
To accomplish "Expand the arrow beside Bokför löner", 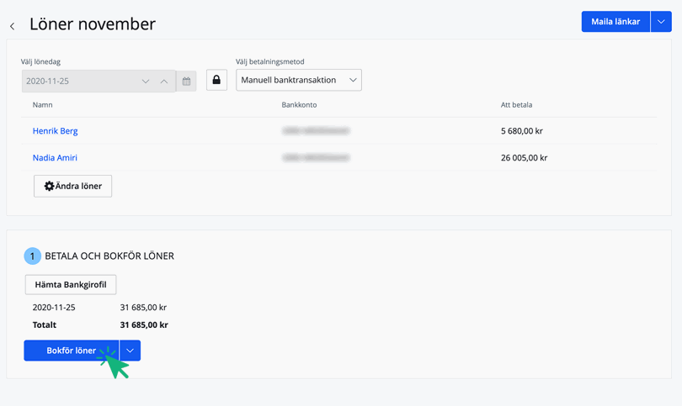I will [131, 351].
